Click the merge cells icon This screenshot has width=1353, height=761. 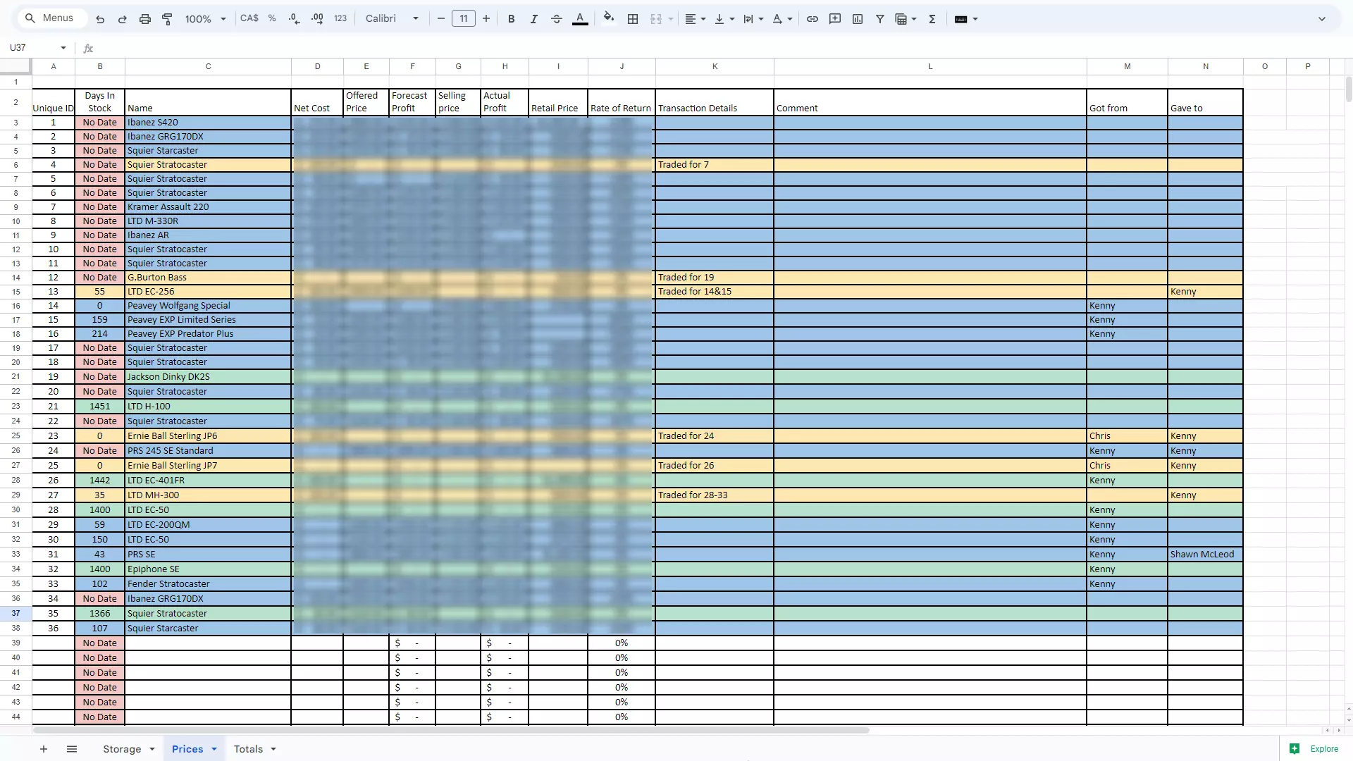[x=656, y=19]
